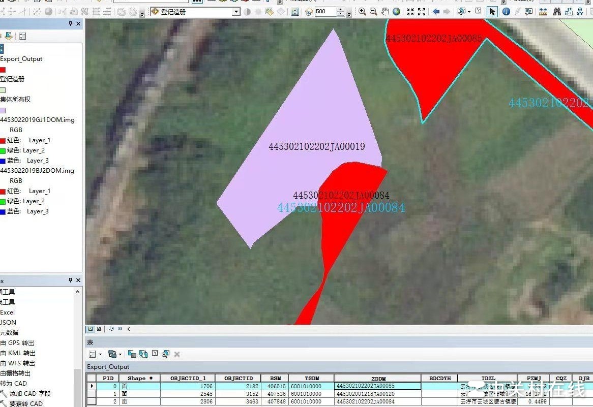
Task: Toggle data view button below map
Action: click(x=91, y=329)
